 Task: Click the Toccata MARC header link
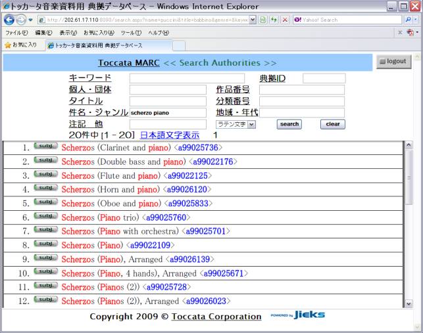pyautogui.click(x=129, y=63)
